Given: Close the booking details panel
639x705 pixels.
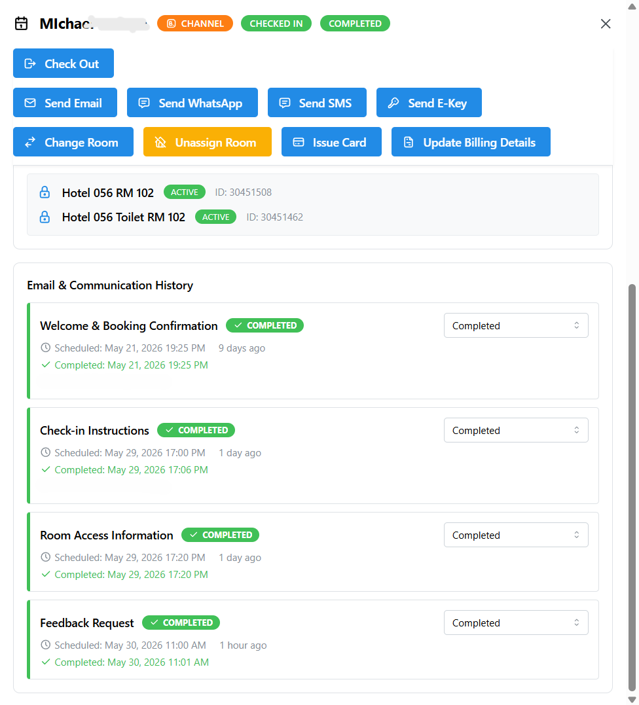Looking at the screenshot, I should click(605, 24).
